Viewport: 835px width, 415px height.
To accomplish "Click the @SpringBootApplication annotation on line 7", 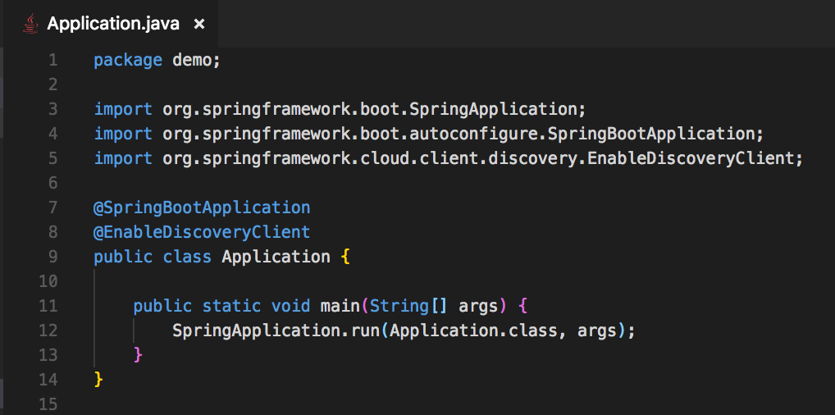I will point(202,207).
